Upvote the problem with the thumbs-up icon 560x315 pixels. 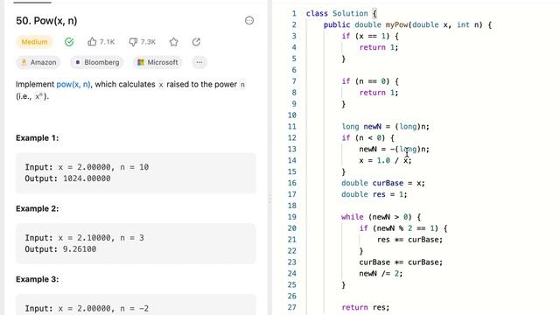(x=92, y=42)
